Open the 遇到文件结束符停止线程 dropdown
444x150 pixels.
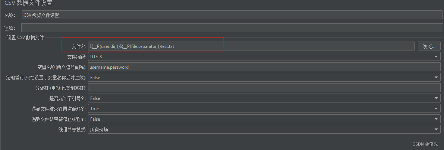436,119
